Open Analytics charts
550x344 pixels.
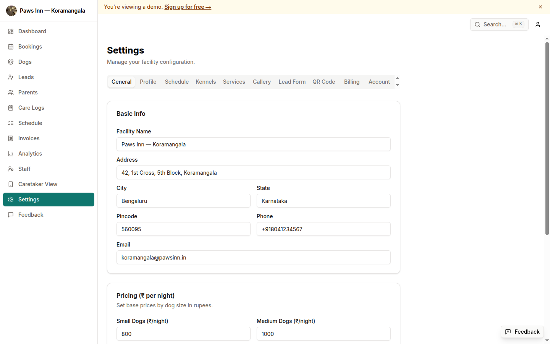click(x=30, y=153)
